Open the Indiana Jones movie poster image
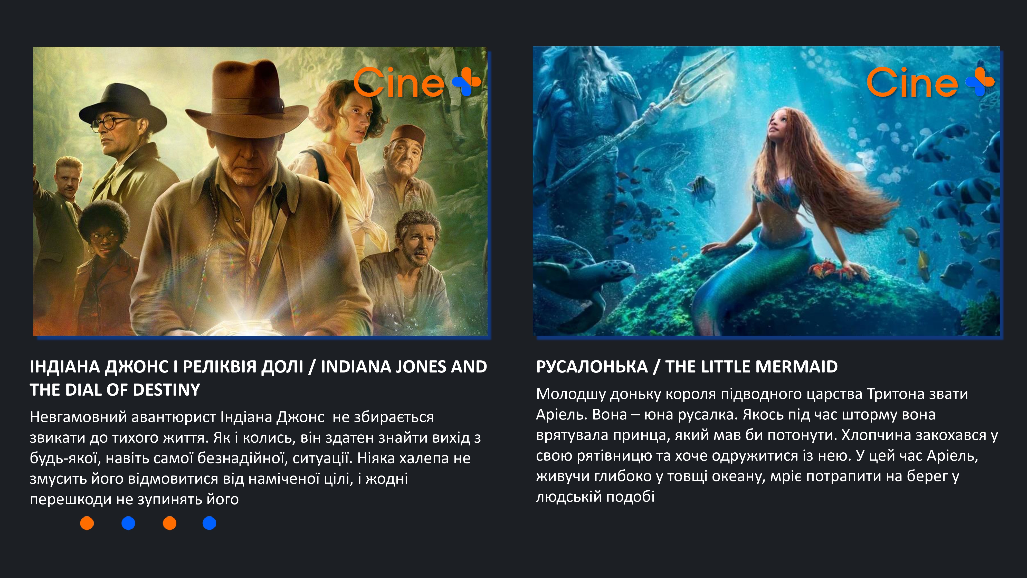This screenshot has width=1027, height=578. (260, 191)
